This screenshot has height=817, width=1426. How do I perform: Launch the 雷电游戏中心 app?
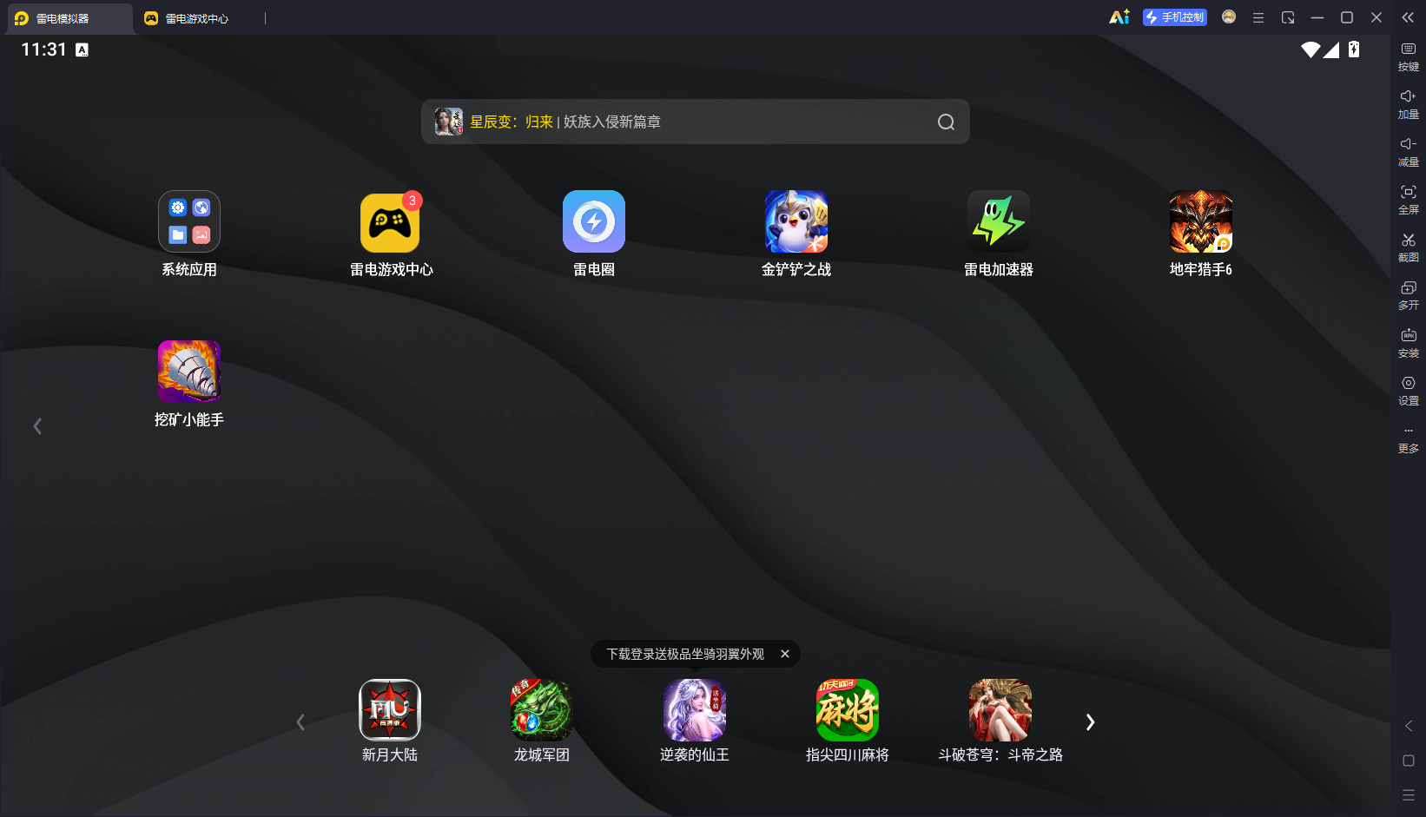pos(390,221)
